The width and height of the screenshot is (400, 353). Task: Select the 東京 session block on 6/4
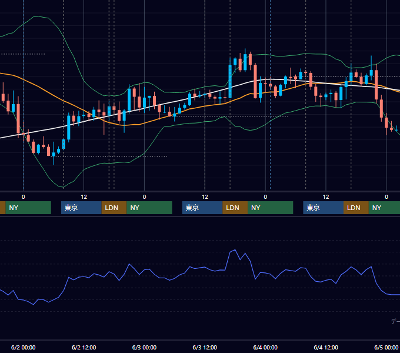323,208
